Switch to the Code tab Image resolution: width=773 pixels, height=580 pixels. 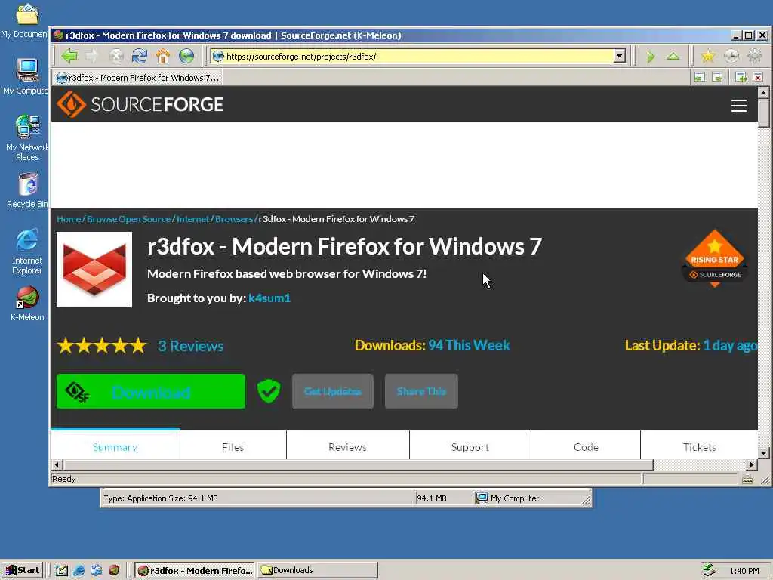(586, 447)
